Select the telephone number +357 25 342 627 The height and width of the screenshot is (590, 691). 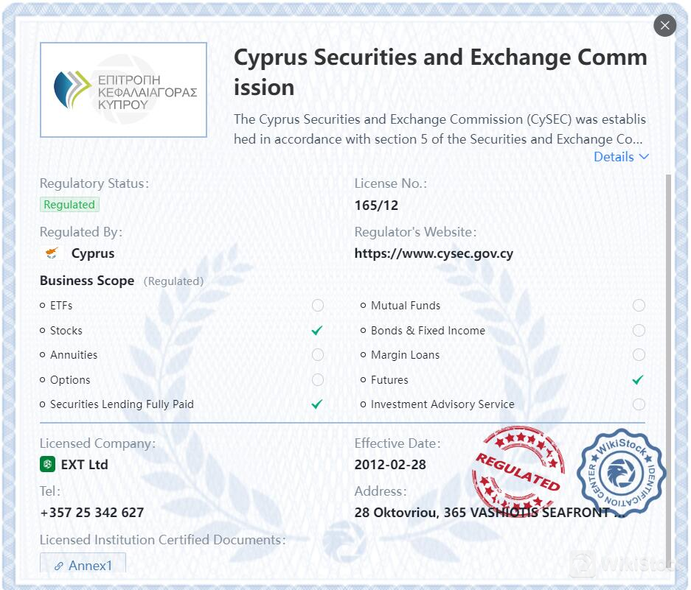(x=91, y=513)
